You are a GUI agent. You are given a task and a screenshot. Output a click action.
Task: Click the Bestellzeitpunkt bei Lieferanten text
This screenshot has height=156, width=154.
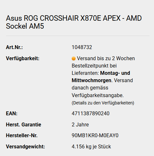point(94,69)
